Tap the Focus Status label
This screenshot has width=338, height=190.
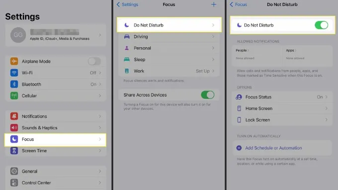tap(258, 97)
